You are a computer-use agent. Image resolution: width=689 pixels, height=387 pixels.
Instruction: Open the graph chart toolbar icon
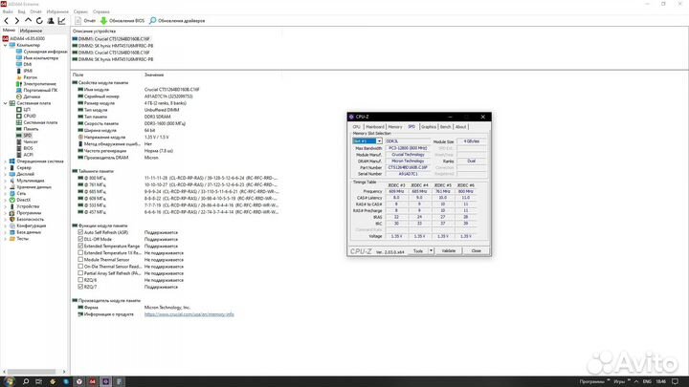62,21
